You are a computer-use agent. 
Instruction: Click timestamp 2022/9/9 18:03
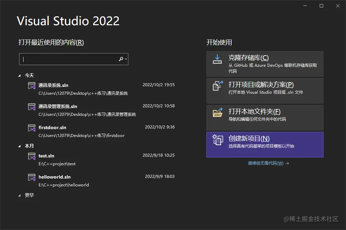[x=160, y=177]
